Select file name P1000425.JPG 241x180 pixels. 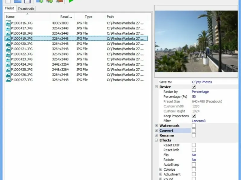click(22, 70)
